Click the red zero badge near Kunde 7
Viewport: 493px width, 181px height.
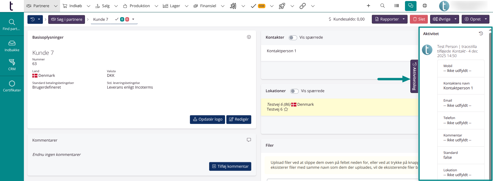(x=127, y=19)
